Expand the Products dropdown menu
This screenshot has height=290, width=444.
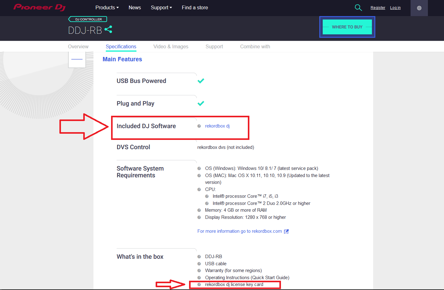point(107,7)
